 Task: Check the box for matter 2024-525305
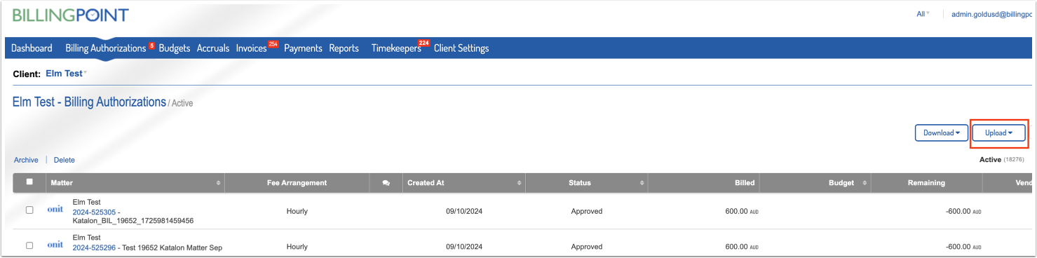tap(29, 210)
